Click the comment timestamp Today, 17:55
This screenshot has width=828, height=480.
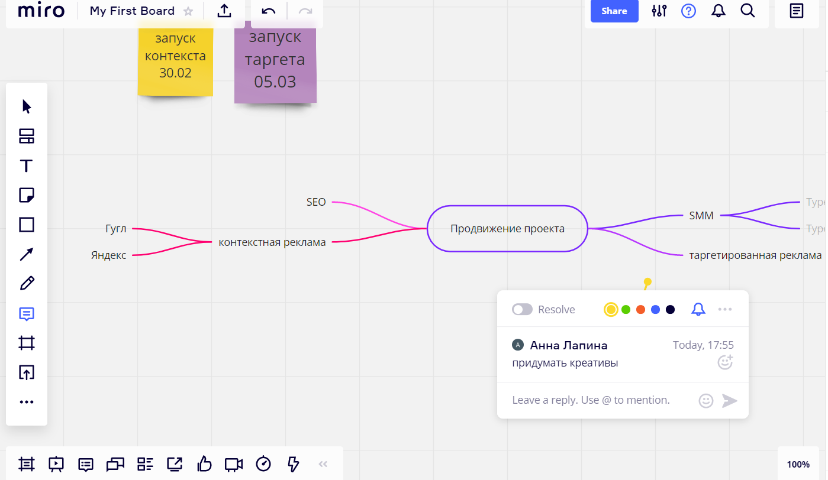703,345
